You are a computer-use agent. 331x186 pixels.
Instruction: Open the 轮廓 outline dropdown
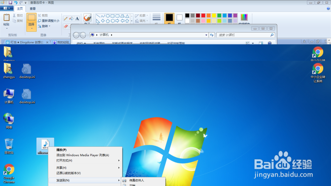(x=141, y=16)
